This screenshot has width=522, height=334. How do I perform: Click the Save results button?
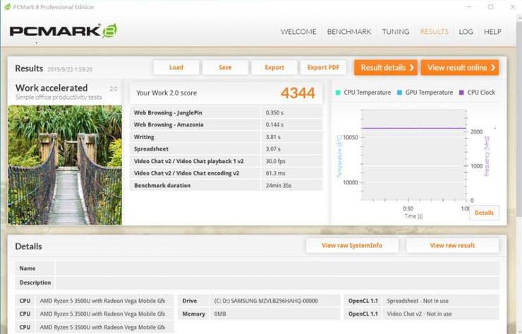[x=225, y=67]
